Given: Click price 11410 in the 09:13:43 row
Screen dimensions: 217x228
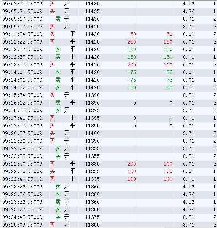Looking at the screenshot, I should coord(92,65).
